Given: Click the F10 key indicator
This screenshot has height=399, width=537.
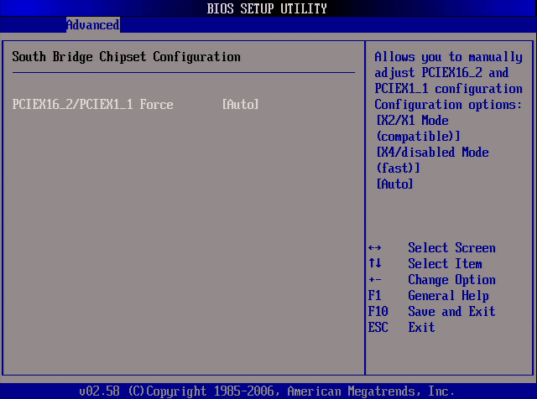Looking at the screenshot, I should point(378,312).
